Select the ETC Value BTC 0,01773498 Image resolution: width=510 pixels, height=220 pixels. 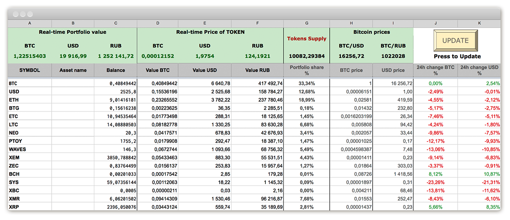click(x=158, y=116)
